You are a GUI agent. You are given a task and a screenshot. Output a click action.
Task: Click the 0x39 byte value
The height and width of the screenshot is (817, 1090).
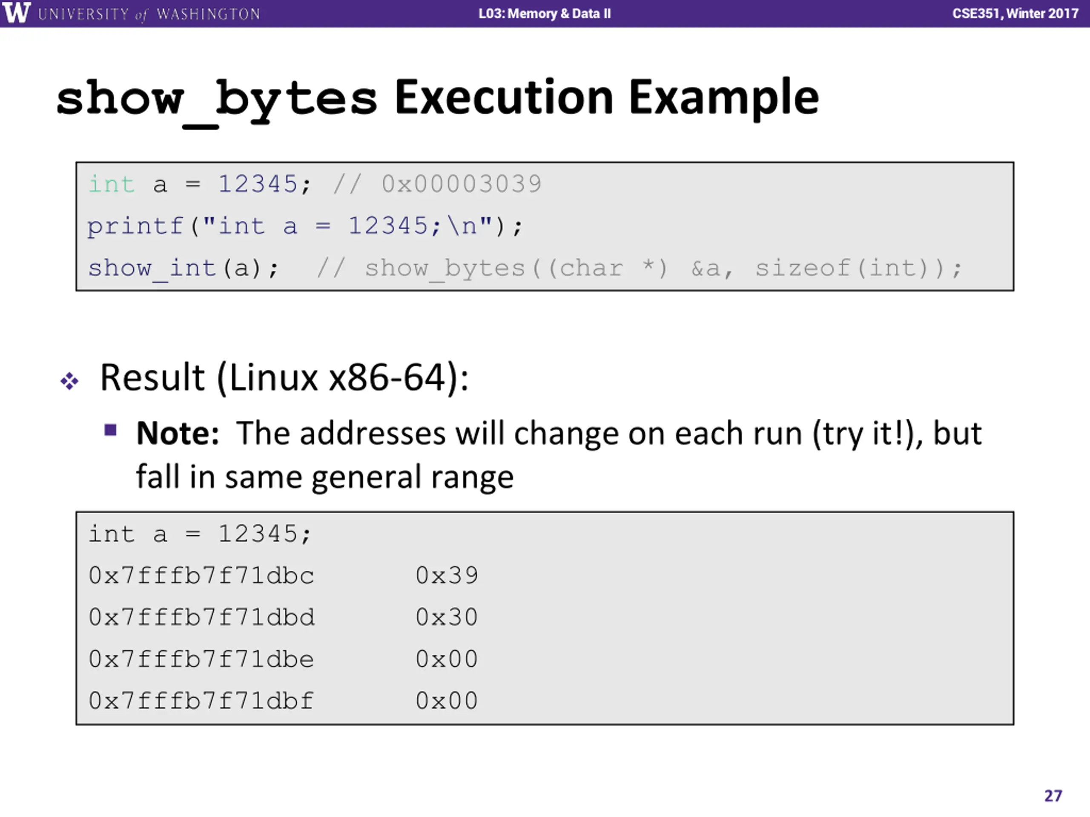click(447, 576)
